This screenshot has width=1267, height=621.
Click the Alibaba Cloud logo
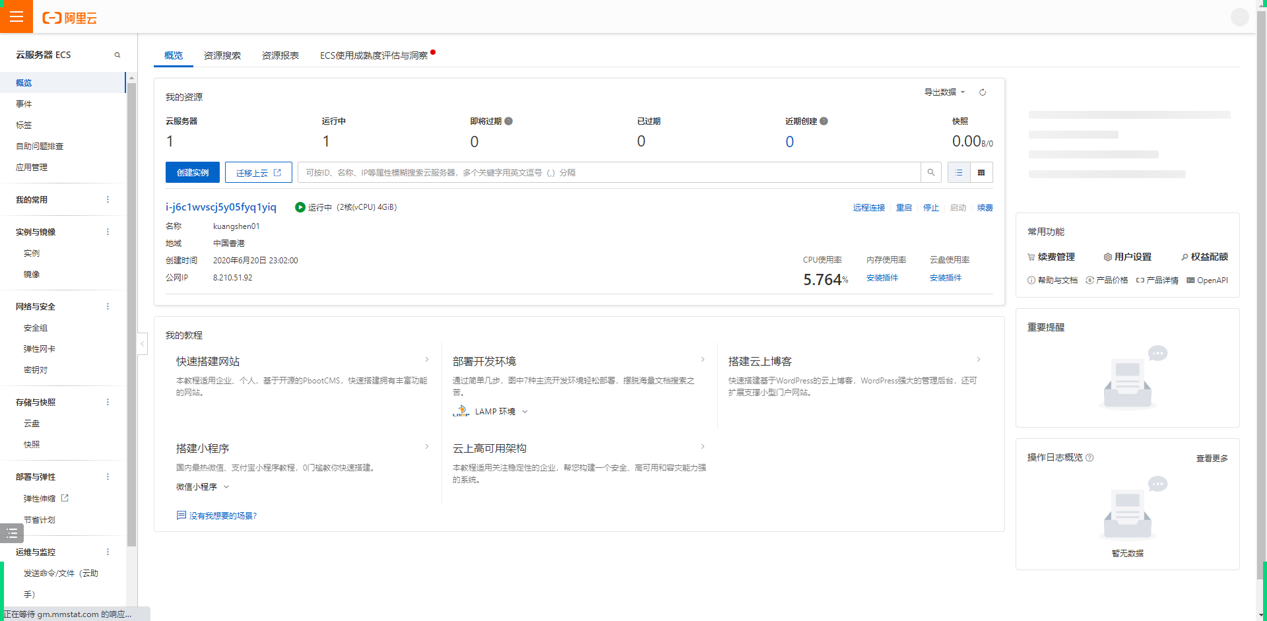pos(69,18)
